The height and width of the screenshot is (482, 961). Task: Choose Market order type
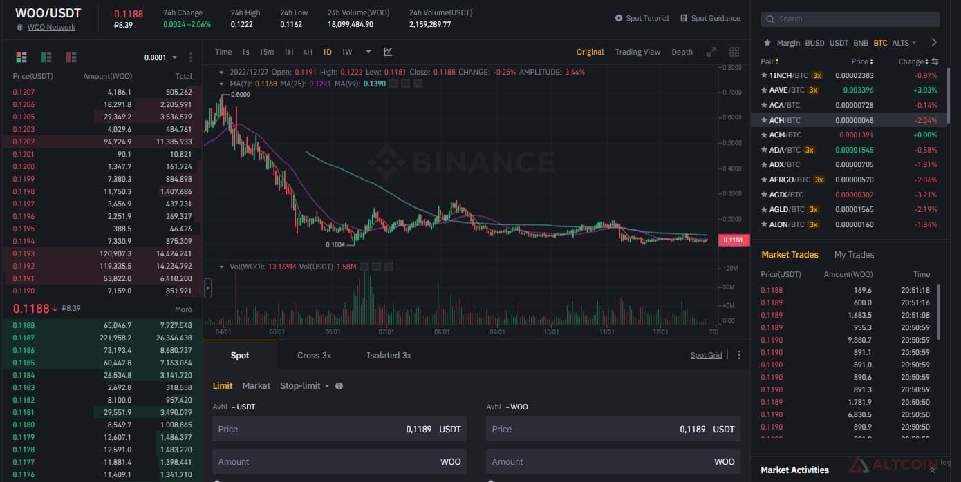tap(256, 386)
